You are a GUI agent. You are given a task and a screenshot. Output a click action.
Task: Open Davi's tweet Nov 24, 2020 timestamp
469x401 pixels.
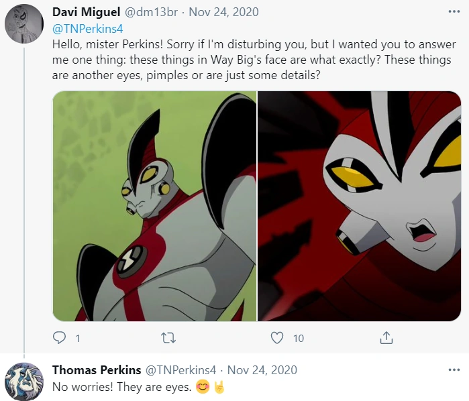point(225,12)
